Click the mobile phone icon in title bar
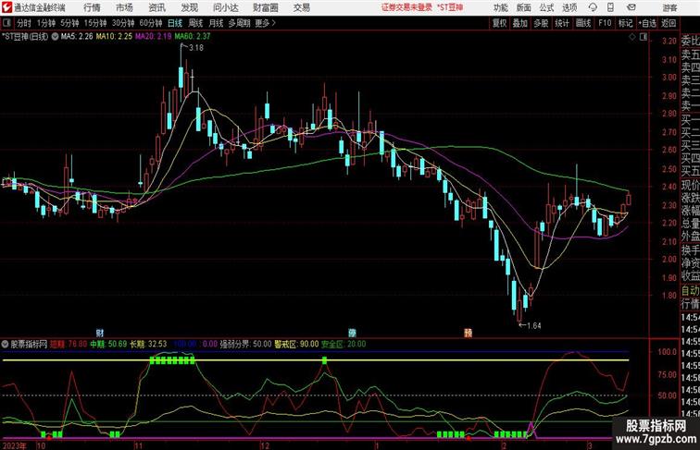This screenshot has height=450, width=700. pyautogui.click(x=611, y=7)
